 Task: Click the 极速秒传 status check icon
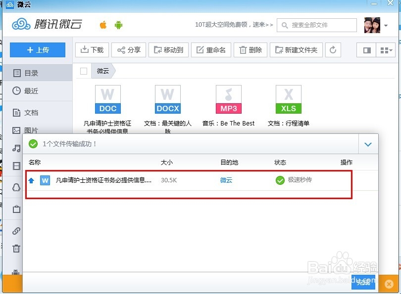click(280, 180)
